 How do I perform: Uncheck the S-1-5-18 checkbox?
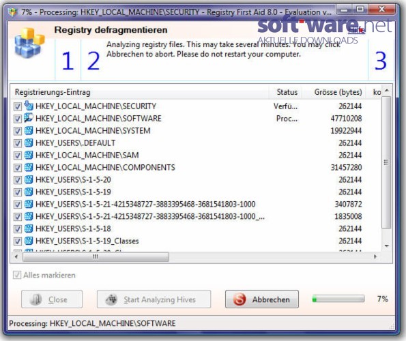pos(18,229)
